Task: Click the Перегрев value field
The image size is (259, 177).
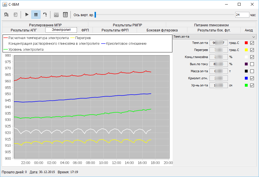Action: coord(219,50)
